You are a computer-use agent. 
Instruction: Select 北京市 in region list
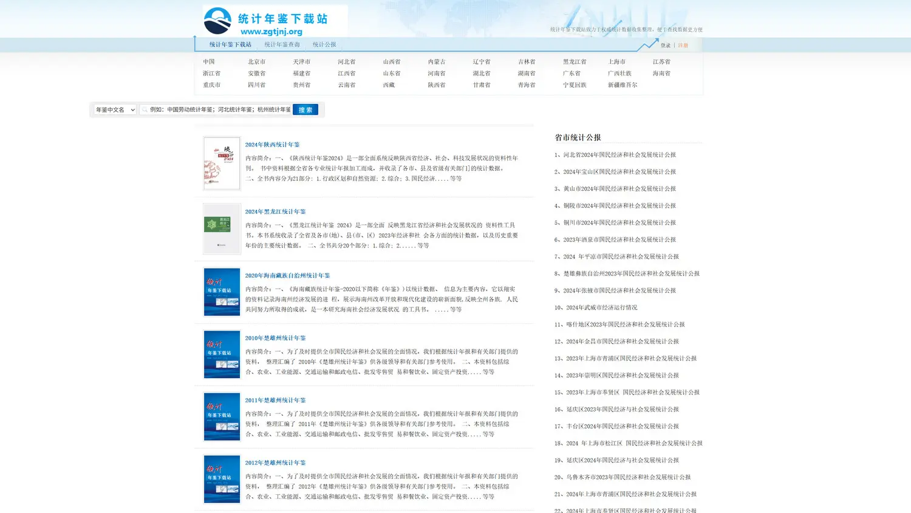click(257, 62)
